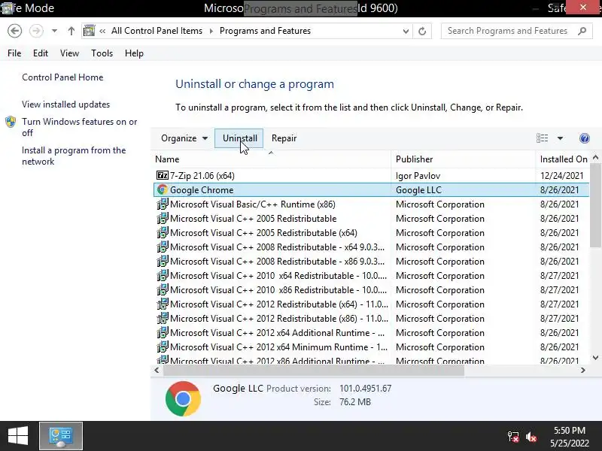The image size is (602, 451).
Task: Click the large Chrome logo in details pane
Action: tap(183, 399)
